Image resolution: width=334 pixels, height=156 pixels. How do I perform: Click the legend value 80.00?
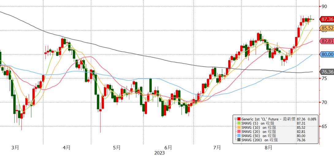pos(301,136)
